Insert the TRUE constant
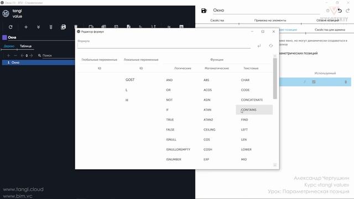Screen dimensions: 354x199 coord(170,120)
